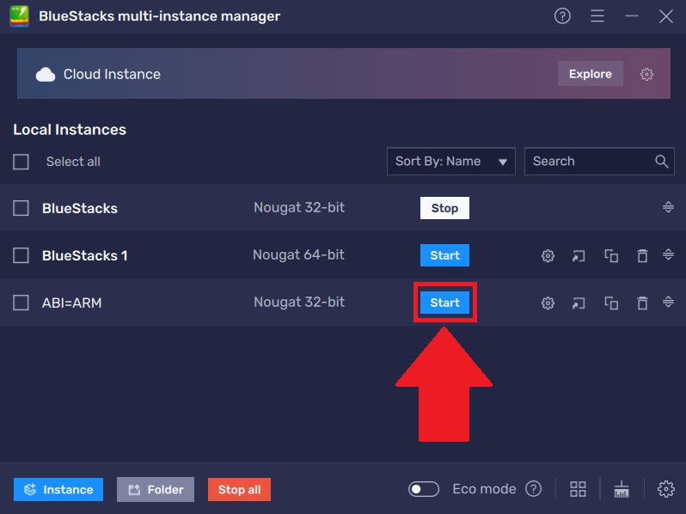Start the ABI=ARM instance
686x514 pixels.
pyautogui.click(x=444, y=303)
